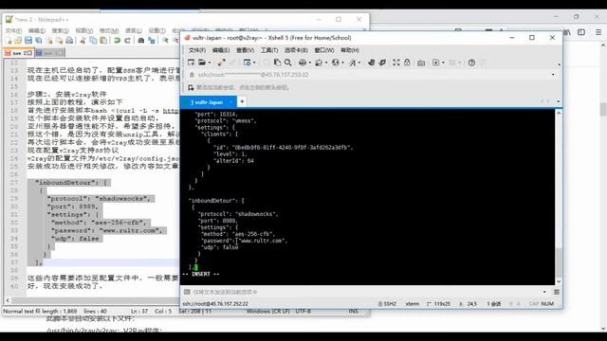Click the globe Encoding icon in Xshell toolbar
This screenshot has width=607, height=341.
[x=335, y=63]
